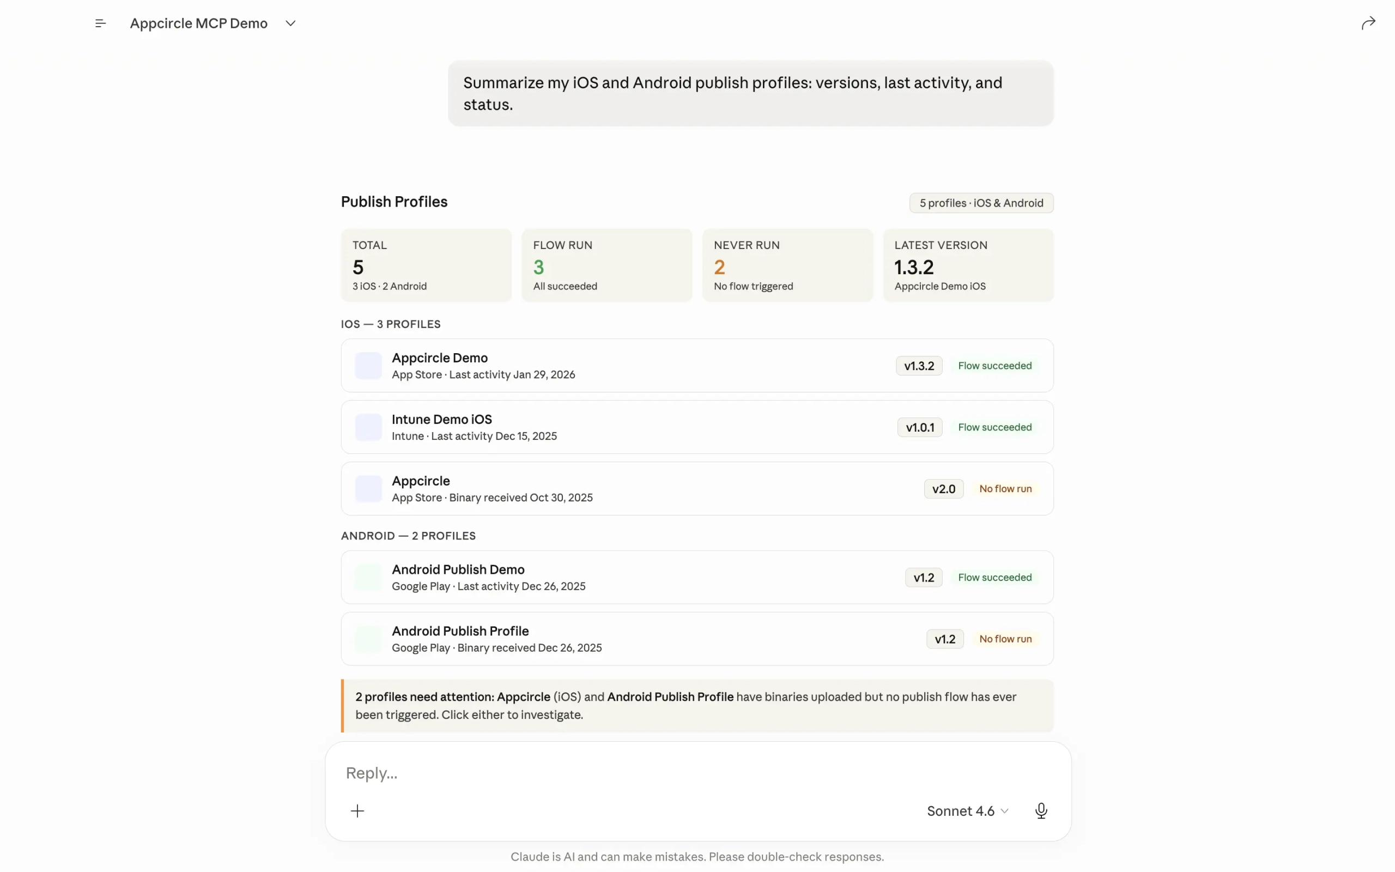1395x872 pixels.
Task: Open the Android Publish Demo row
Action: 697,577
